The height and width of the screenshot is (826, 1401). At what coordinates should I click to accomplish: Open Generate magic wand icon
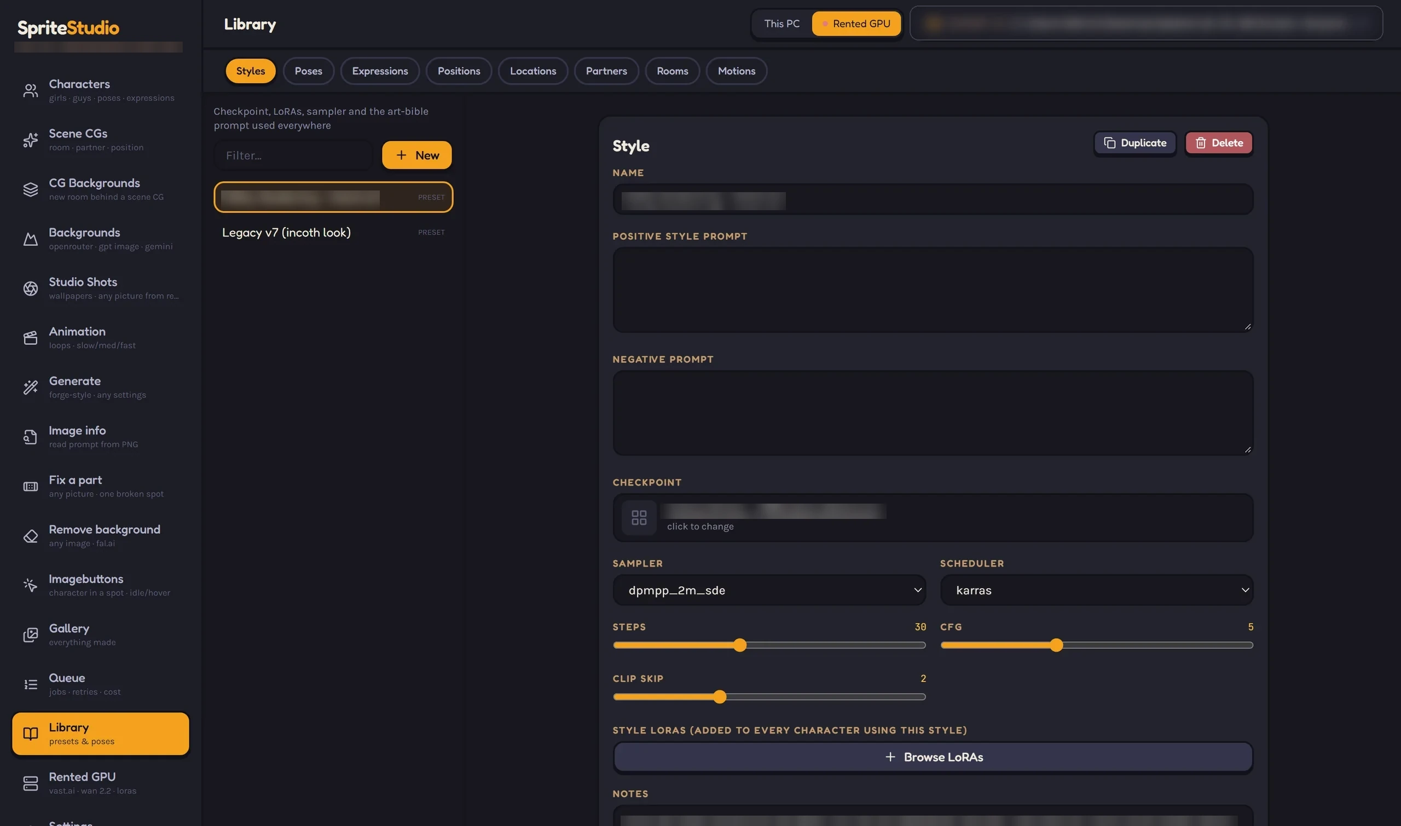coord(31,388)
